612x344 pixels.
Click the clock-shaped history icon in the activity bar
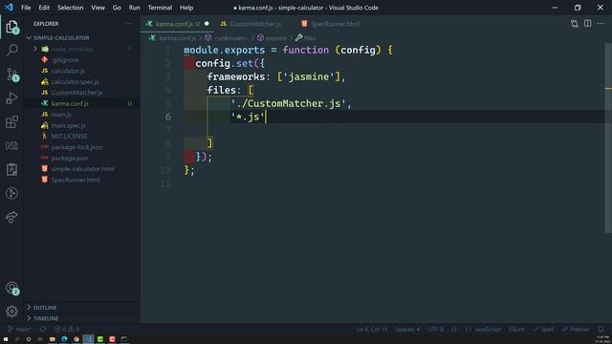pos(11,193)
